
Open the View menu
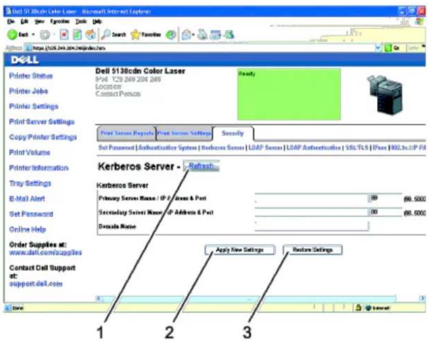[39, 21]
